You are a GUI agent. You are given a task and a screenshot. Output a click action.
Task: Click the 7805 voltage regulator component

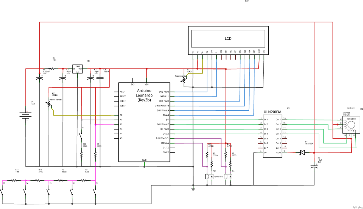point(77,69)
